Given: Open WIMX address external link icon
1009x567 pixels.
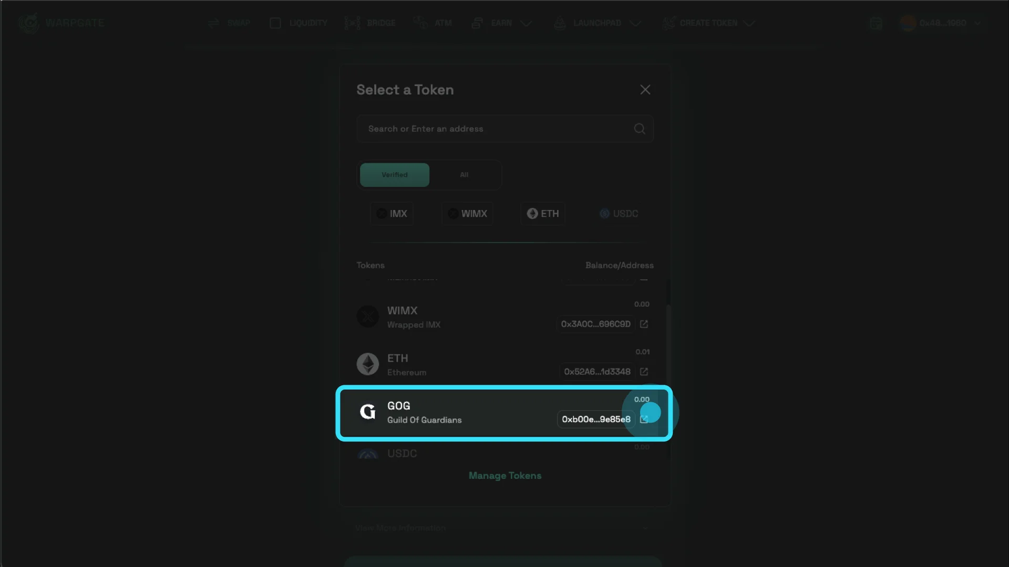Looking at the screenshot, I should (644, 324).
